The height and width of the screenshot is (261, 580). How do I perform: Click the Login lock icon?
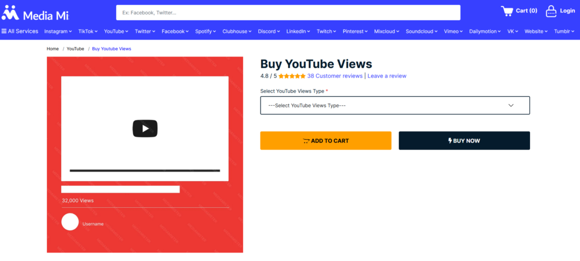point(551,11)
